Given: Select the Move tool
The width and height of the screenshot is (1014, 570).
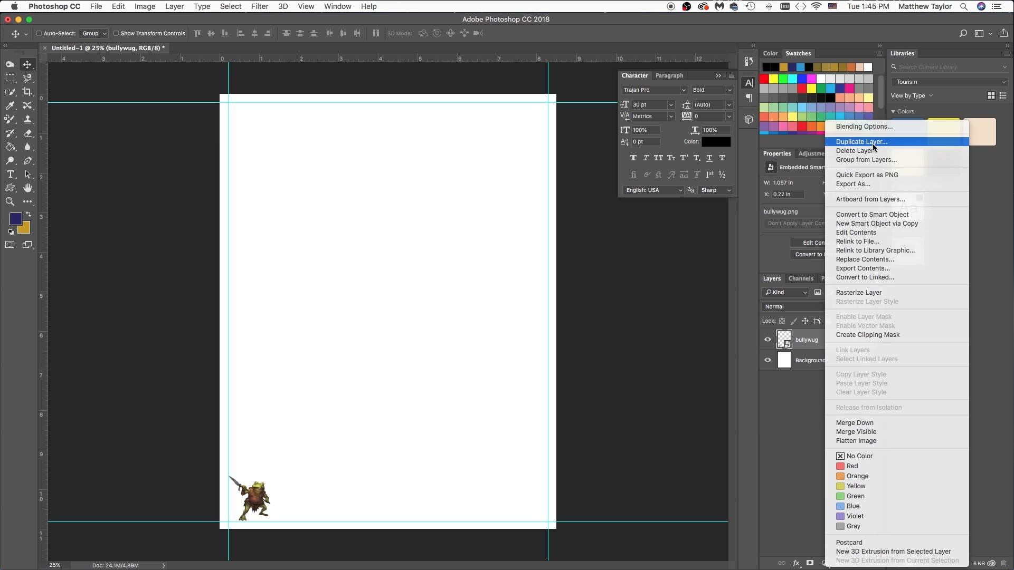Looking at the screenshot, I should pos(27,64).
